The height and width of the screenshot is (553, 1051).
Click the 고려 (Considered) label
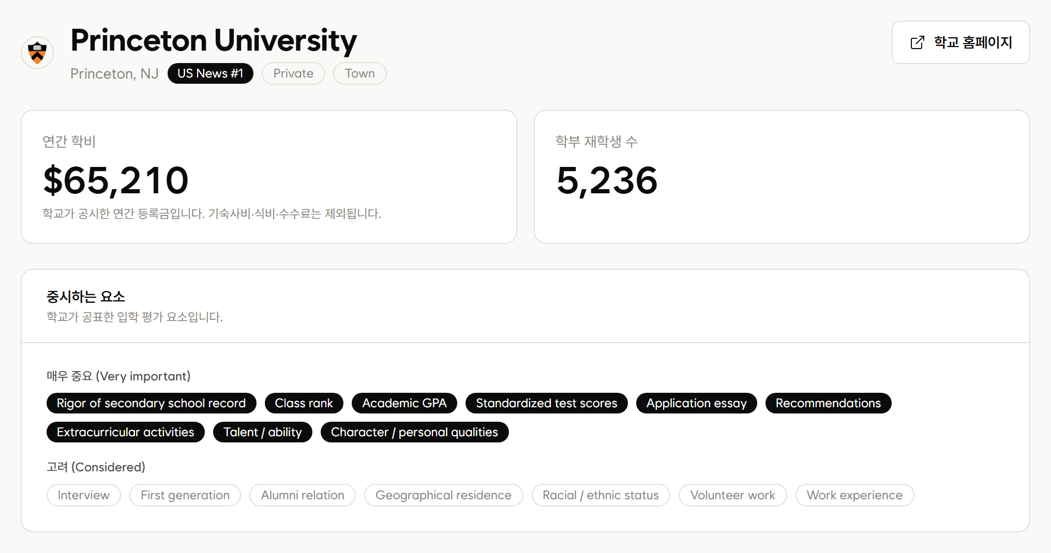(x=96, y=467)
